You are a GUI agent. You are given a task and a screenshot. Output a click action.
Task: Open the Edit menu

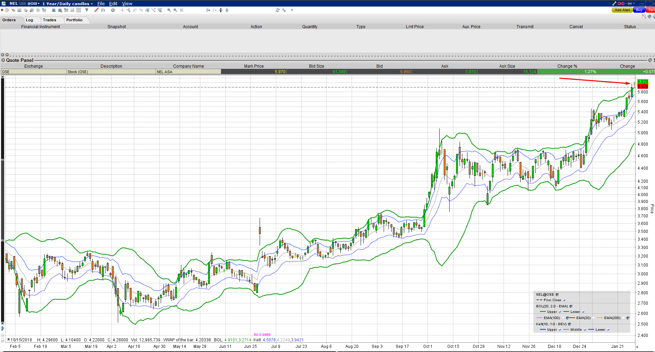(x=113, y=3)
